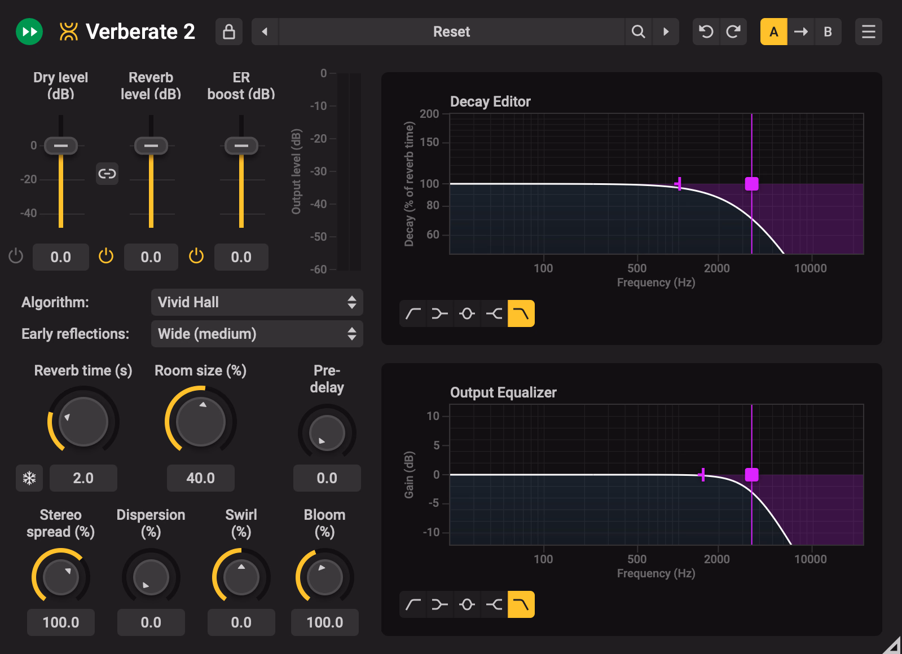902x654 pixels.
Task: Click Decay Editor magenta bandwidth handle
Action: [679, 184]
